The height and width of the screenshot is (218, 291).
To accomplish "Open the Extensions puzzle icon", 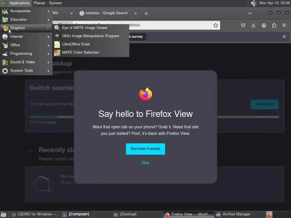I will pyautogui.click(x=274, y=25).
